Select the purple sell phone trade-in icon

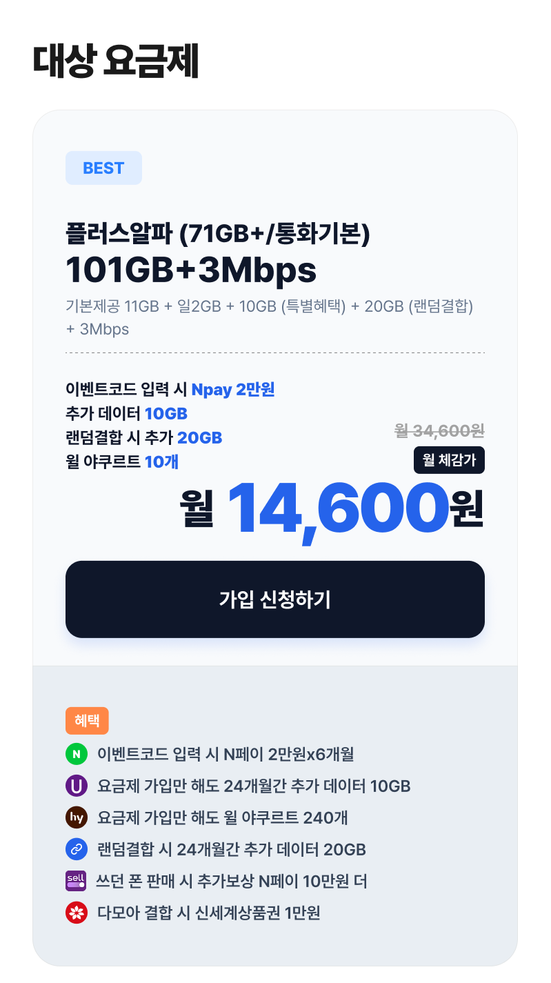pos(76,881)
